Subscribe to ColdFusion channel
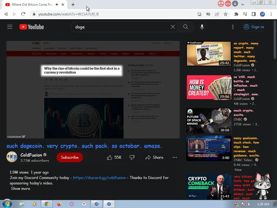The height and width of the screenshot is (208, 277). tap(70, 157)
